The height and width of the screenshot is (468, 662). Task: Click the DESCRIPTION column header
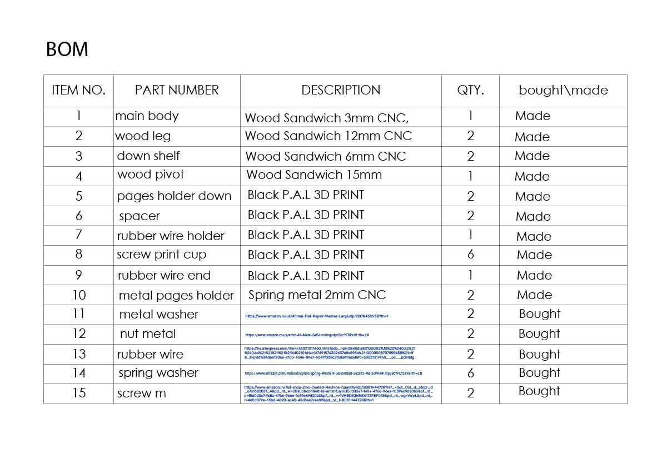341,90
